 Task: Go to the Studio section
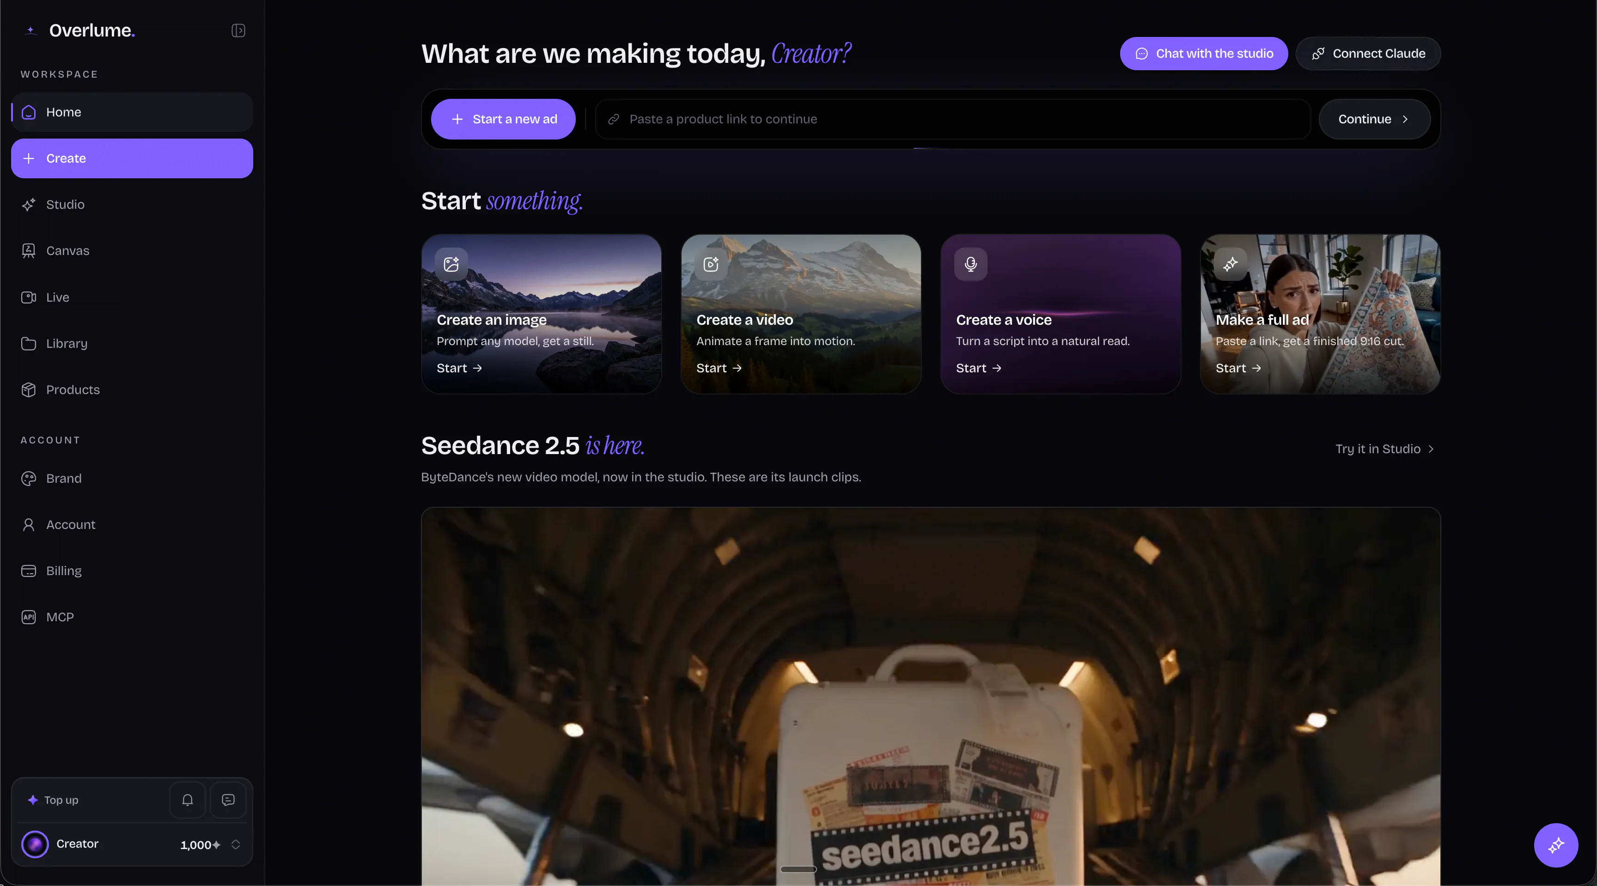coord(132,205)
